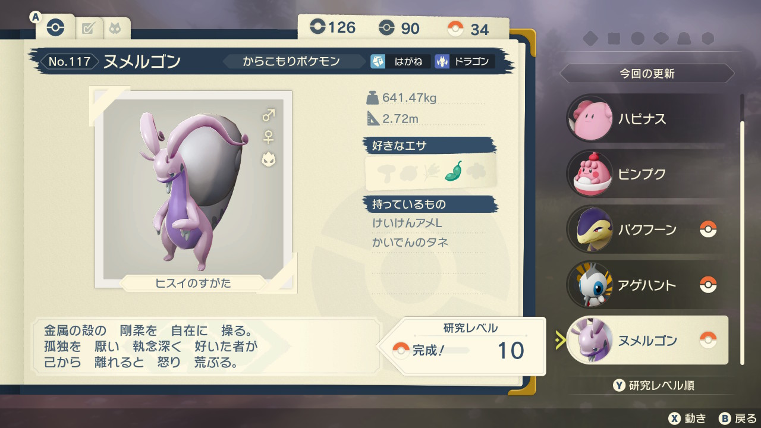
Task: Choose バクフーン from the list
Action: point(647,229)
